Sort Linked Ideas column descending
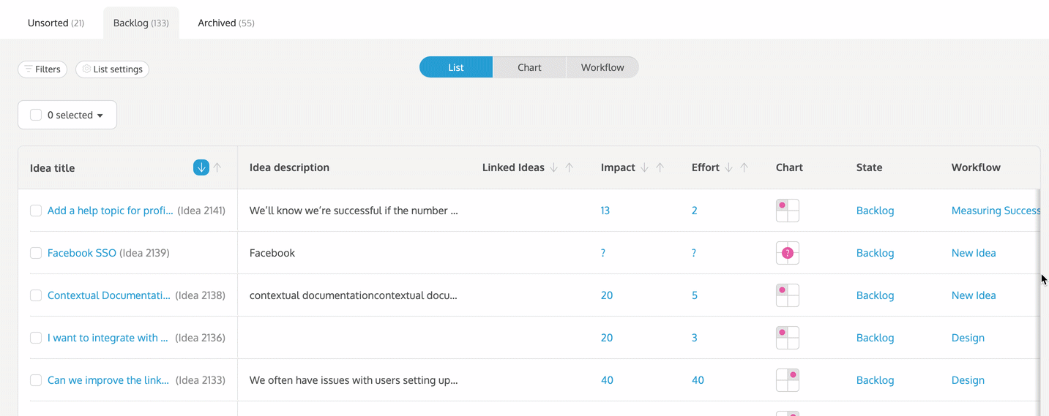 click(554, 167)
